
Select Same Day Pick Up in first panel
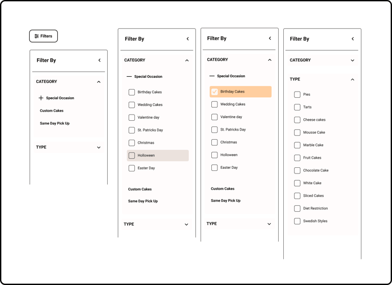[55, 123]
